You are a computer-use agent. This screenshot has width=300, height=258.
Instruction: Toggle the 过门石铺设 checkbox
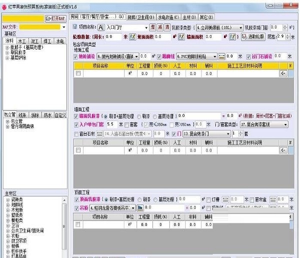248,56
